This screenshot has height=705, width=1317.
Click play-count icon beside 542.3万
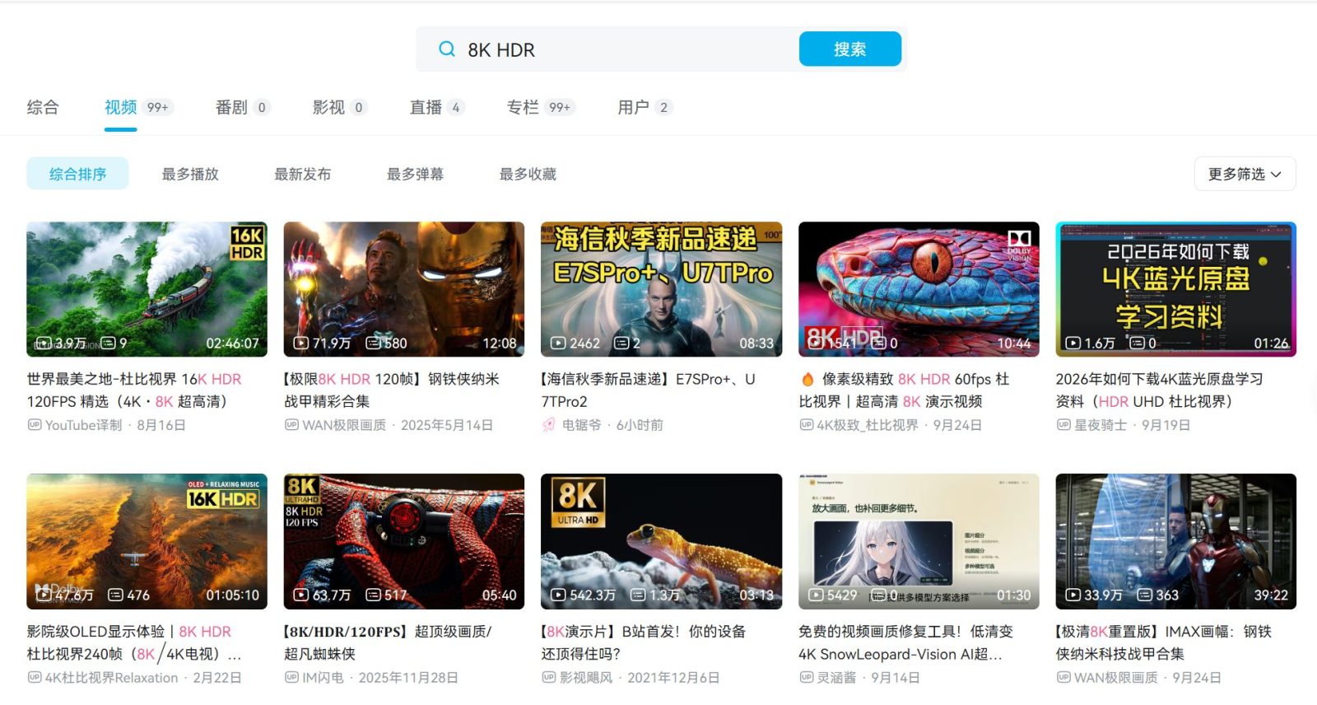(558, 595)
